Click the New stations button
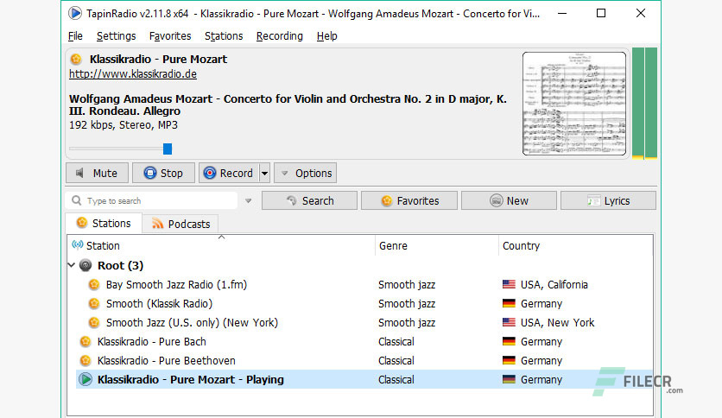 509,200
